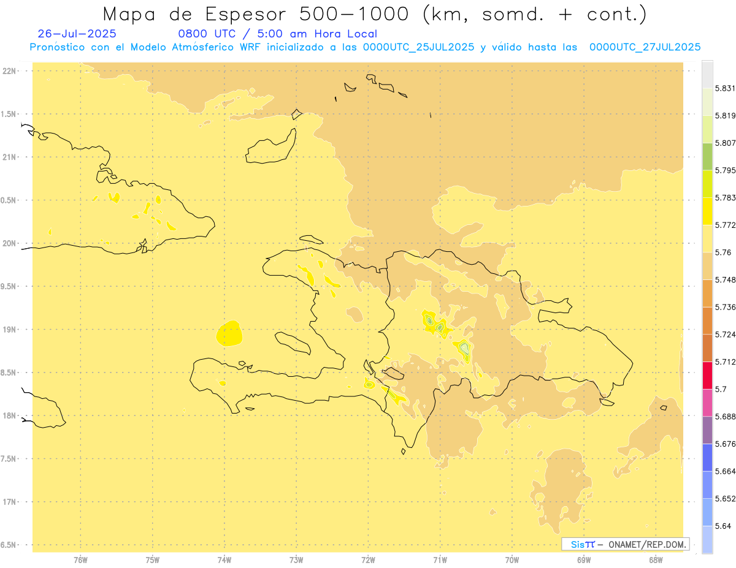
Task: Click the 5.76 legend value
Action: coord(723,252)
